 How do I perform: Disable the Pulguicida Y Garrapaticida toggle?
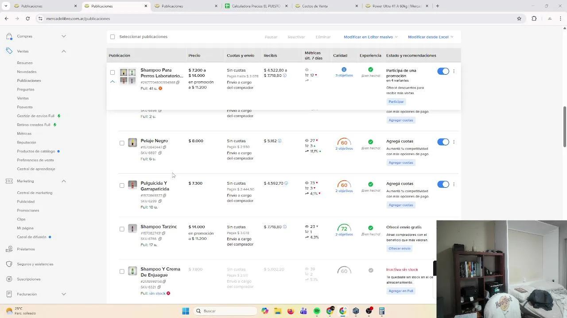pos(443,184)
